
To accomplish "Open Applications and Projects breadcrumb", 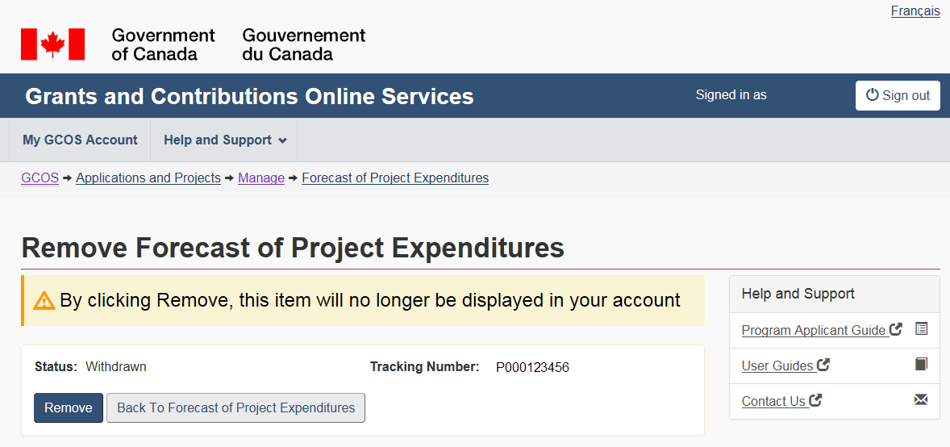I will [x=148, y=178].
